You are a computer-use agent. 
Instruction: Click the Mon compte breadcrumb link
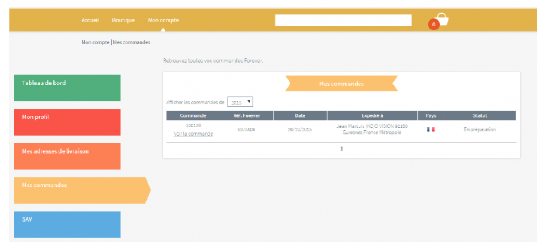pos(95,42)
